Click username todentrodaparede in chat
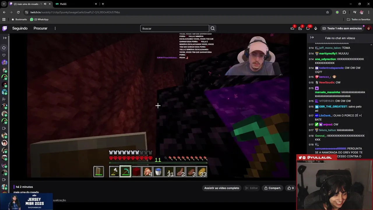Image resolution: width=373 pixels, height=210 pixels. [x=331, y=68]
